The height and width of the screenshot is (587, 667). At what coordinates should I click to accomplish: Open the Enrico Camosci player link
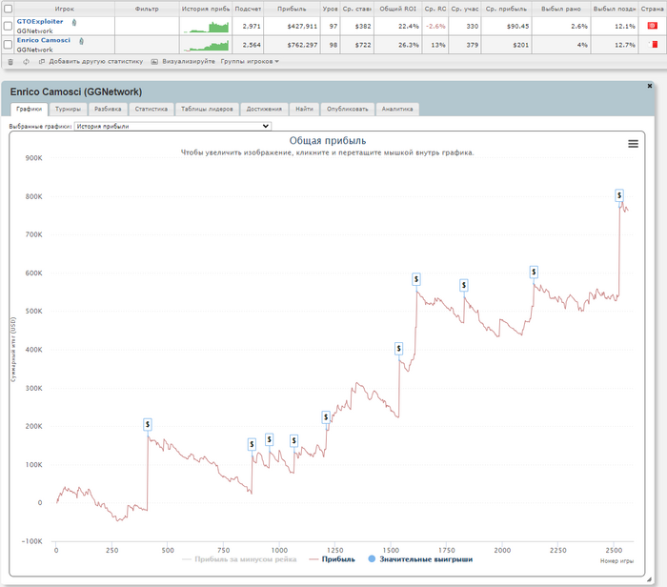(44, 40)
